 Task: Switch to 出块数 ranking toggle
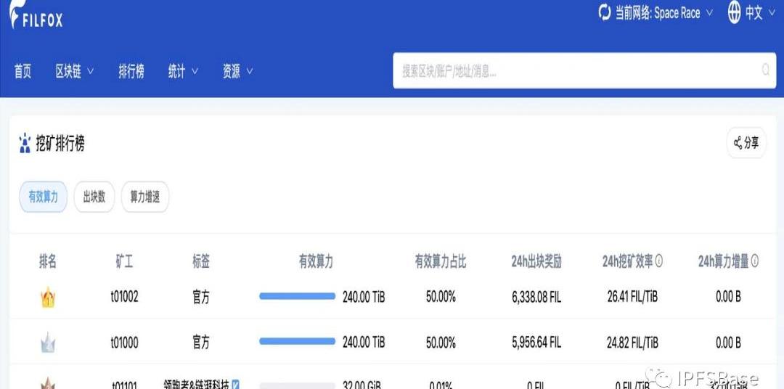click(x=94, y=197)
